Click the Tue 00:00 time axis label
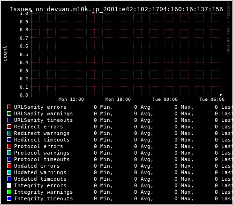 click(x=165, y=99)
